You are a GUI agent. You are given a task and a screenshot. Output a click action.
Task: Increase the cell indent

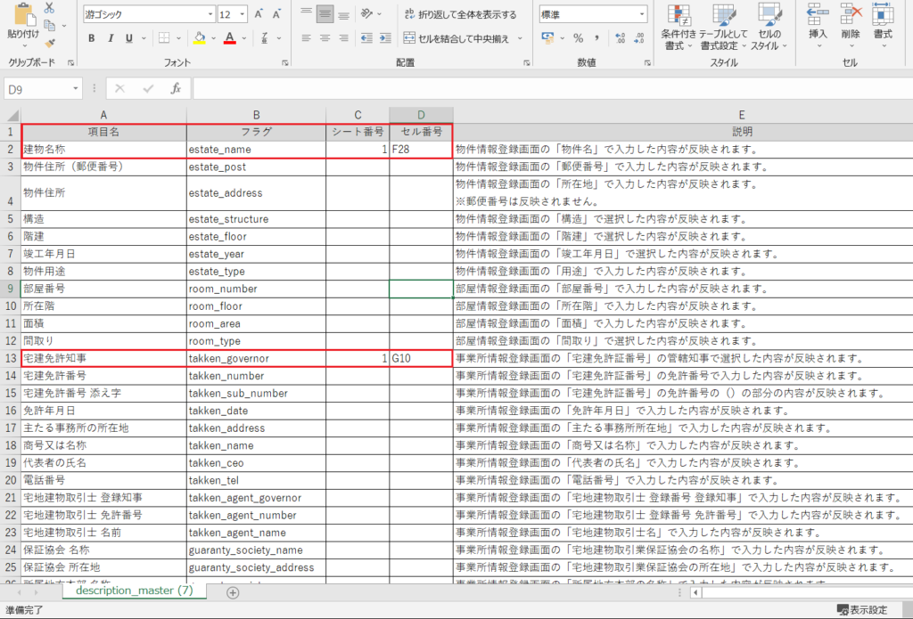[385, 38]
